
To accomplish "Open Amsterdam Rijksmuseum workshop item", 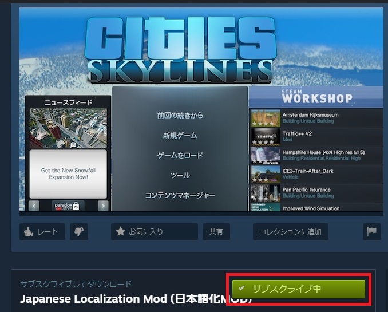I will coord(316,118).
